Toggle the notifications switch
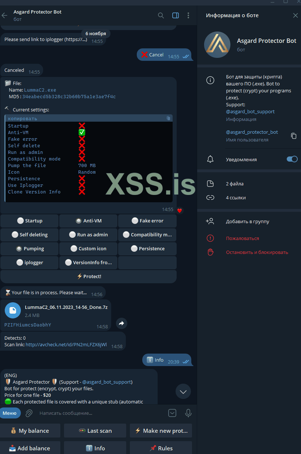 (292, 159)
